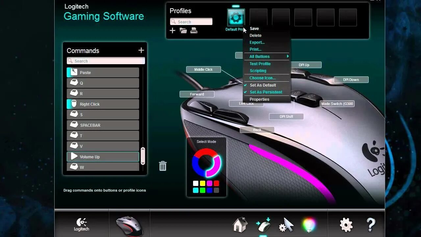Screen dimensions: 421x237
Task: Toggle Set As Default option
Action: 263,85
